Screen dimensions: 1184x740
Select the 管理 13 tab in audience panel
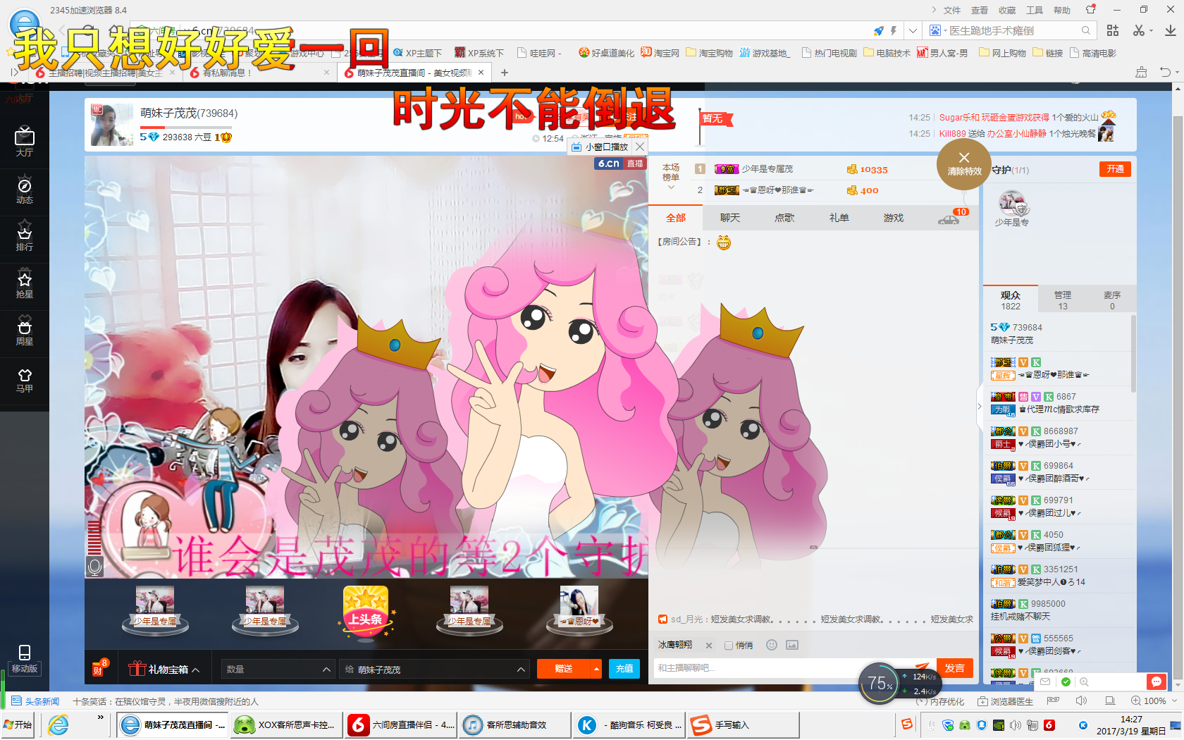pyautogui.click(x=1063, y=300)
